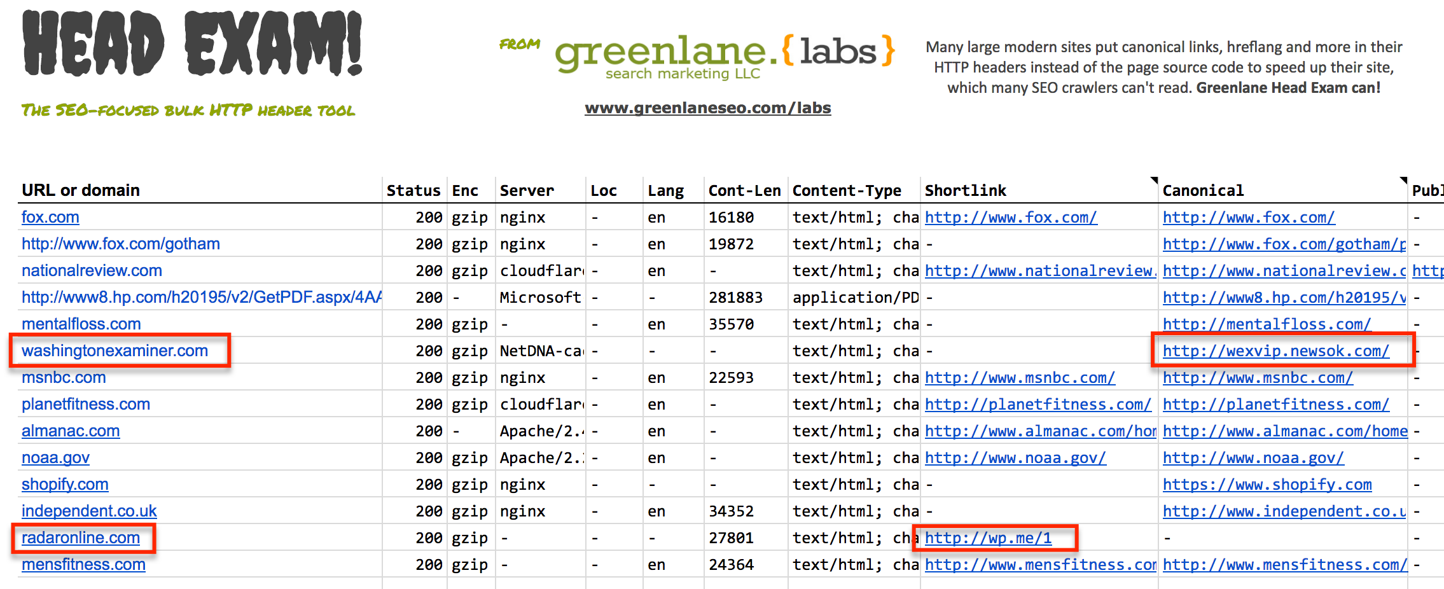
Task: Select the Shortlink column header
Action: point(965,190)
